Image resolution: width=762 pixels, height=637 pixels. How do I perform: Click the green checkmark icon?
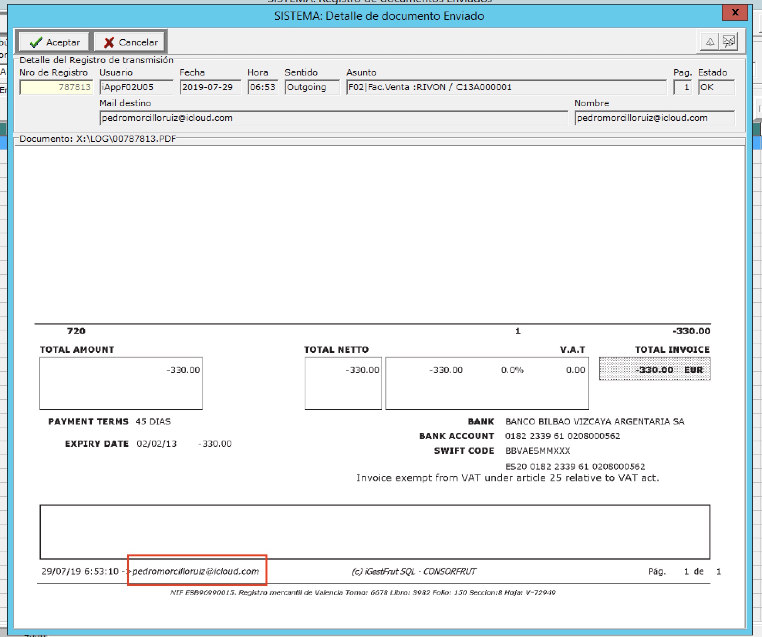coord(36,42)
